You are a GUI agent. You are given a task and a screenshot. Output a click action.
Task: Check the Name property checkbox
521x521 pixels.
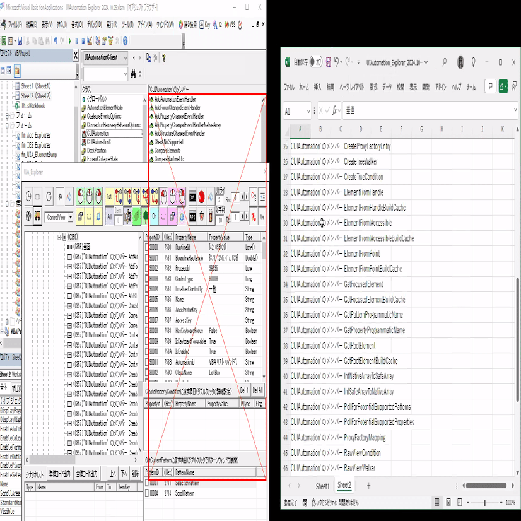click(x=147, y=300)
